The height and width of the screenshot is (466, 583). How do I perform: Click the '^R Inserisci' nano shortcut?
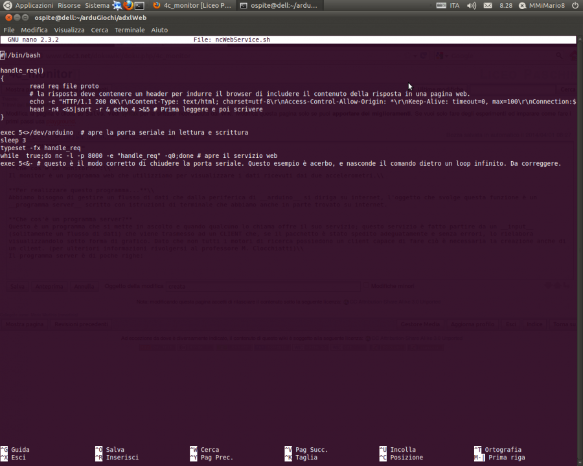point(117,458)
